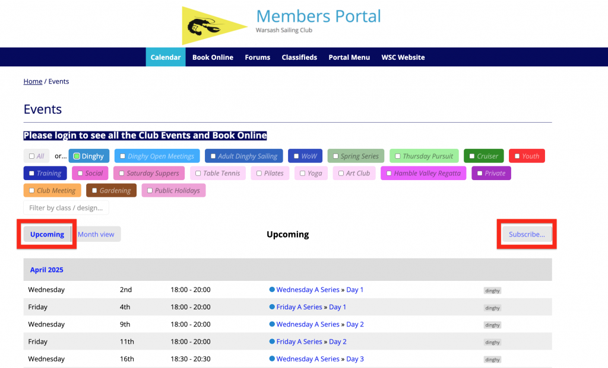608x368 pixels.
Task: Click the Warsash Sailing Club pennant logo
Action: 214,25
